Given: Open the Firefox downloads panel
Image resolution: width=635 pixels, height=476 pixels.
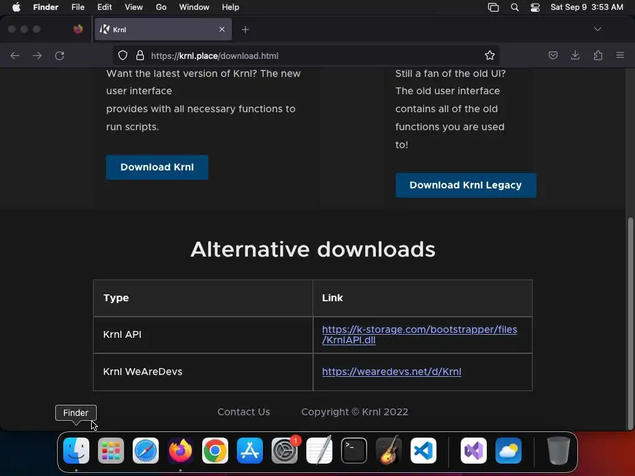Looking at the screenshot, I should click(575, 55).
